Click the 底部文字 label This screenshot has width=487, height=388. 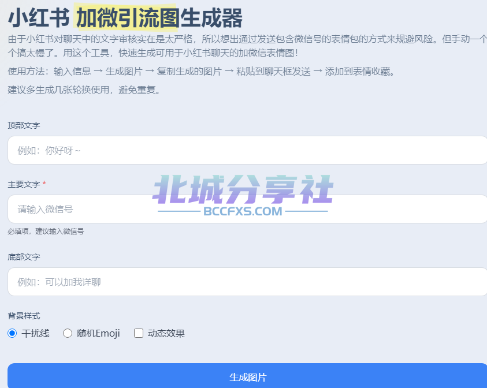coord(24,257)
